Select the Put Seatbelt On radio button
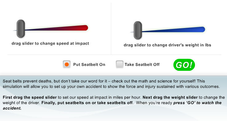The width and height of the screenshot is (227, 121). [67, 64]
